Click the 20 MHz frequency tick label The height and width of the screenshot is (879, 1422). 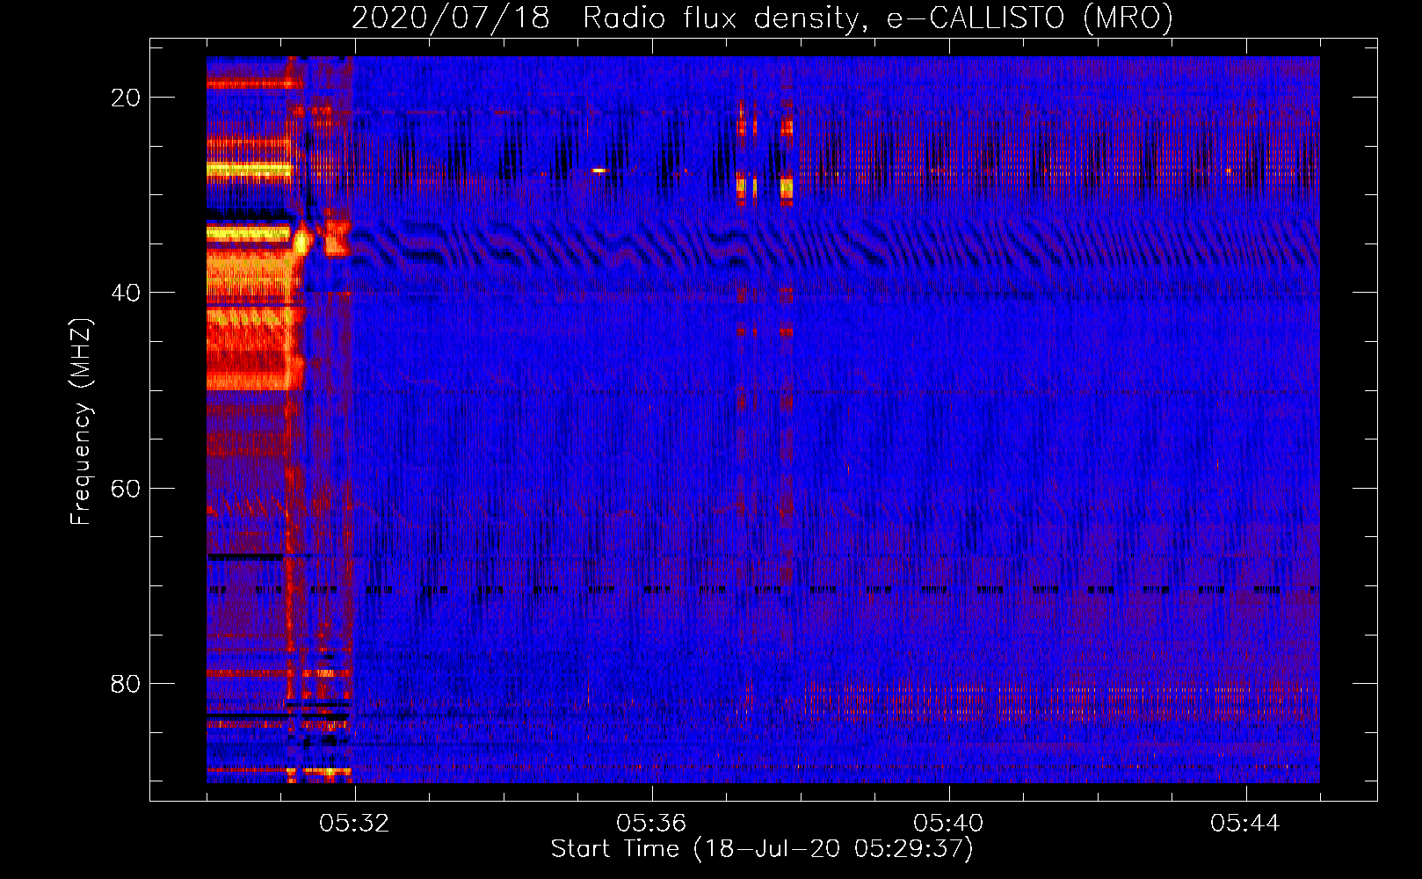(x=126, y=98)
